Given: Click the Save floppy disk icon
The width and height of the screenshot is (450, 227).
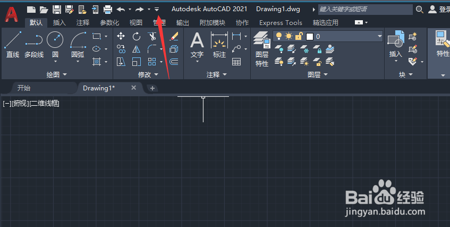Looking at the screenshot, I should pos(57,10).
